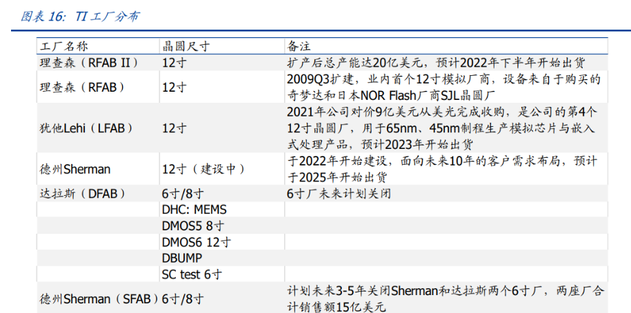631x313 pixels.
Task: Click the 12寸 cell in the RFAB II row
Action: point(174,63)
